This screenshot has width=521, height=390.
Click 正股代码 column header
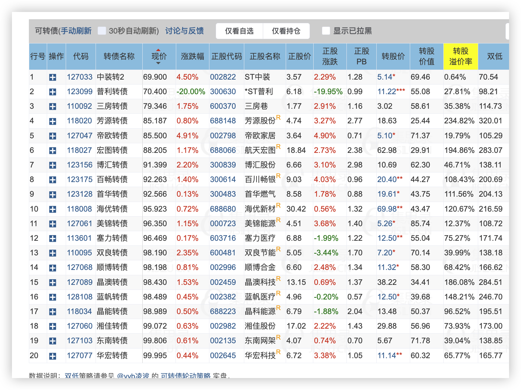pos(227,56)
